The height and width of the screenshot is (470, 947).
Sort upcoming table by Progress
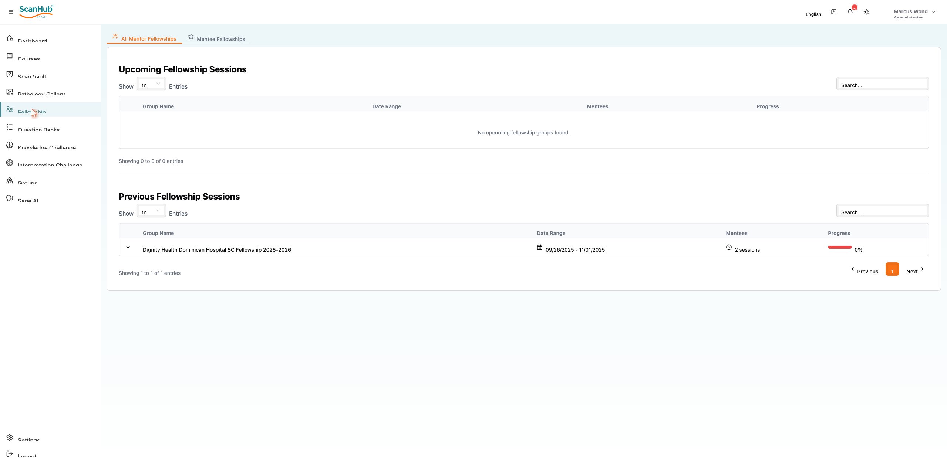(768, 106)
